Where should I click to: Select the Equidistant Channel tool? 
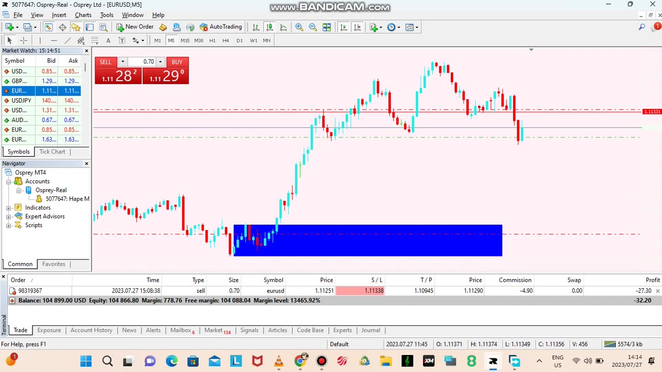[81, 40]
